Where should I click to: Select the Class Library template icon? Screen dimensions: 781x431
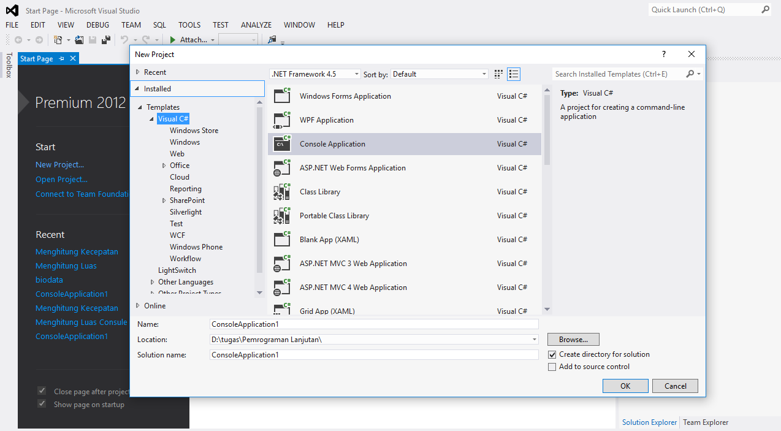click(282, 191)
